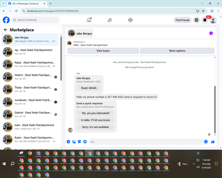Viewport: 222px width, 178px height.
Task: Focus the Search Facebook box
Action: point(36,20)
